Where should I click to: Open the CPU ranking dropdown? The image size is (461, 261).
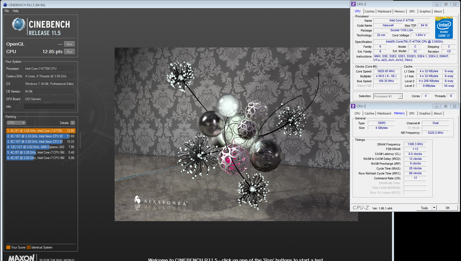(x=16, y=123)
